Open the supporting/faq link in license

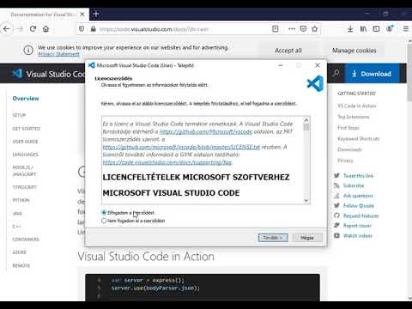167,162
